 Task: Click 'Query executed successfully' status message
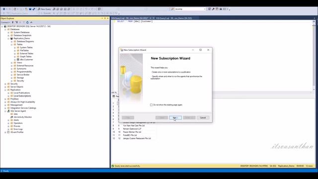[127, 166]
